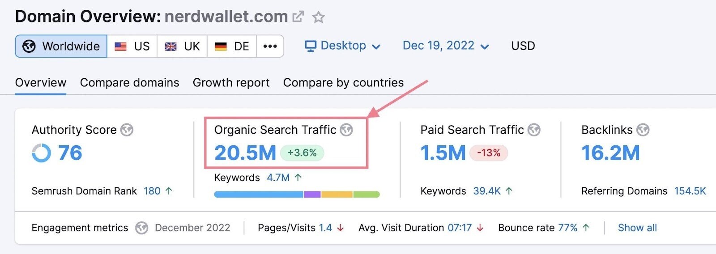
Task: Open the Compare domains tab
Action: pos(129,83)
